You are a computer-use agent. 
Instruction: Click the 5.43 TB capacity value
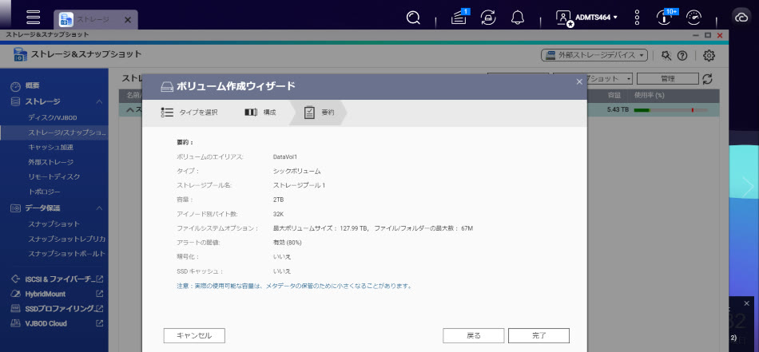click(x=618, y=110)
